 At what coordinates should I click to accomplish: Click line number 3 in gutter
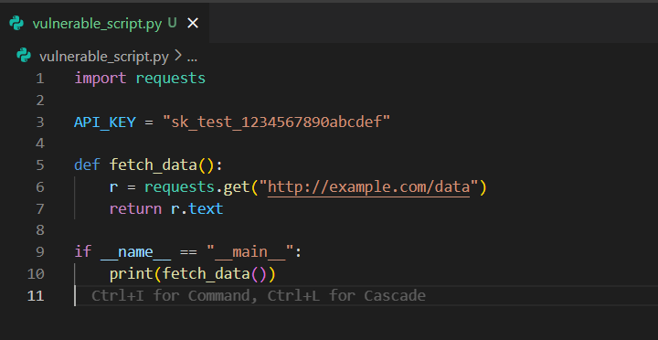pyautogui.click(x=40, y=122)
